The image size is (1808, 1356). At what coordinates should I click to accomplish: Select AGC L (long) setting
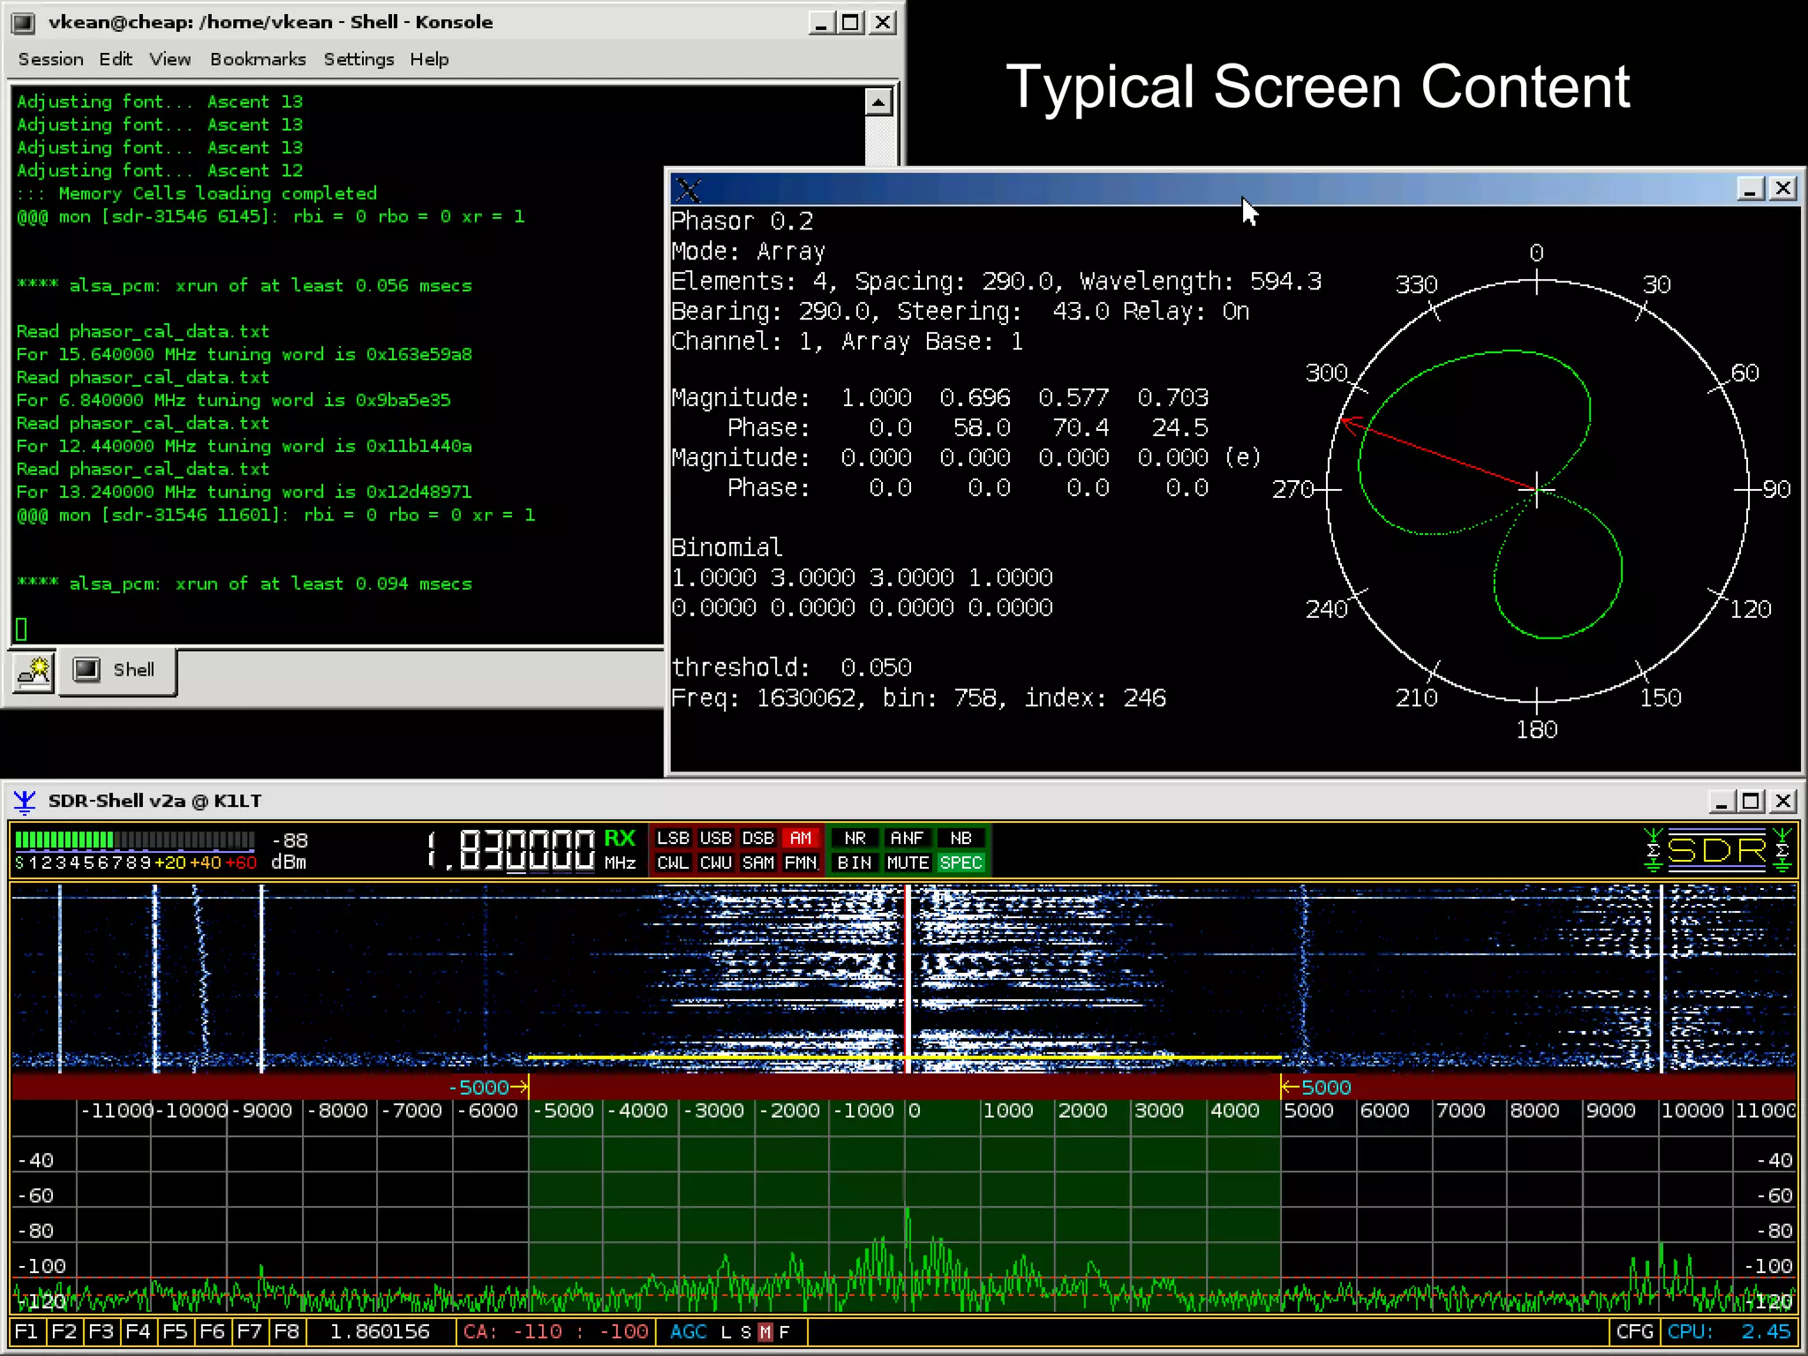pyautogui.click(x=727, y=1332)
